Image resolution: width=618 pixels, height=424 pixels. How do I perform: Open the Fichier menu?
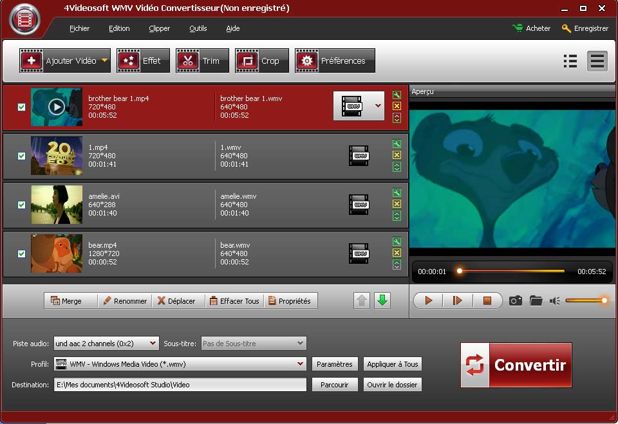(x=79, y=28)
